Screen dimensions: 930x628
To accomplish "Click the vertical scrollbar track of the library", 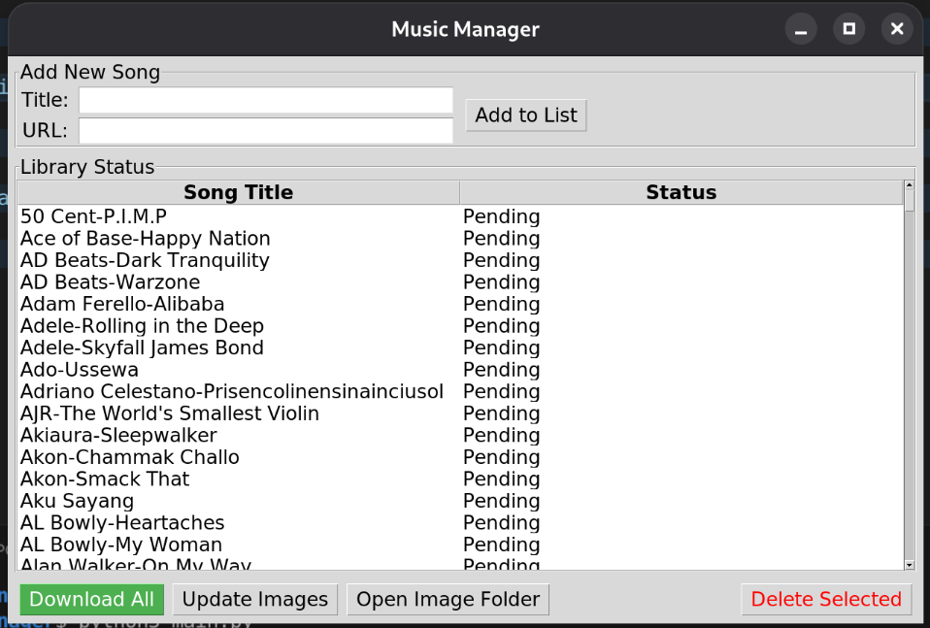I will [909, 388].
